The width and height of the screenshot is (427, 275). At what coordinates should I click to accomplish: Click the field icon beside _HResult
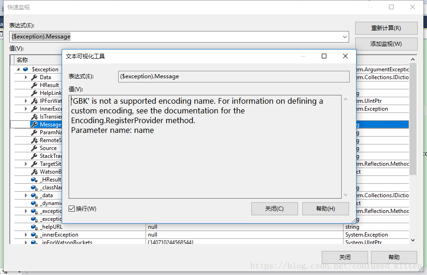tap(34, 180)
